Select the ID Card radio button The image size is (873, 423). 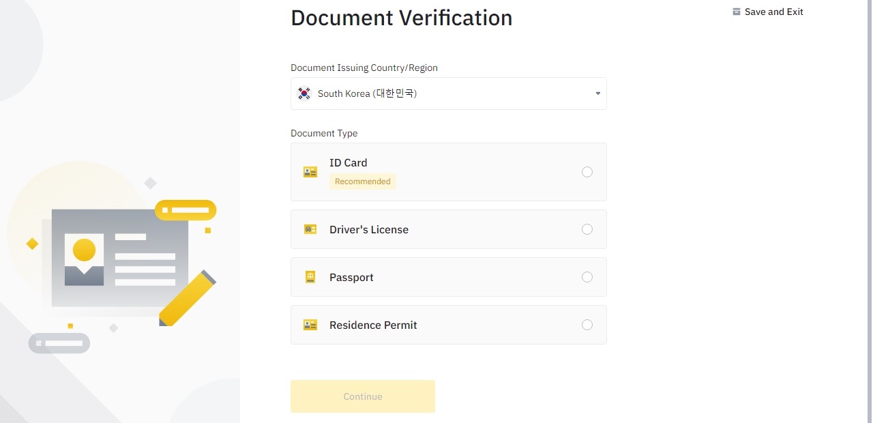[587, 172]
